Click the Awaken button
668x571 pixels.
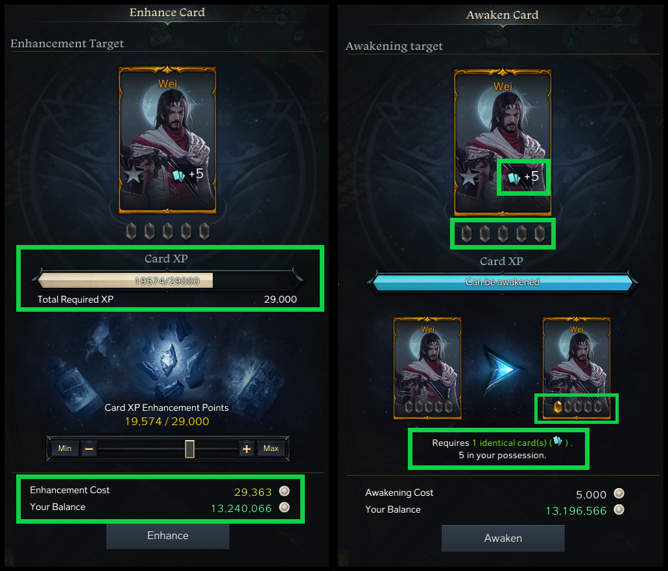(503, 538)
